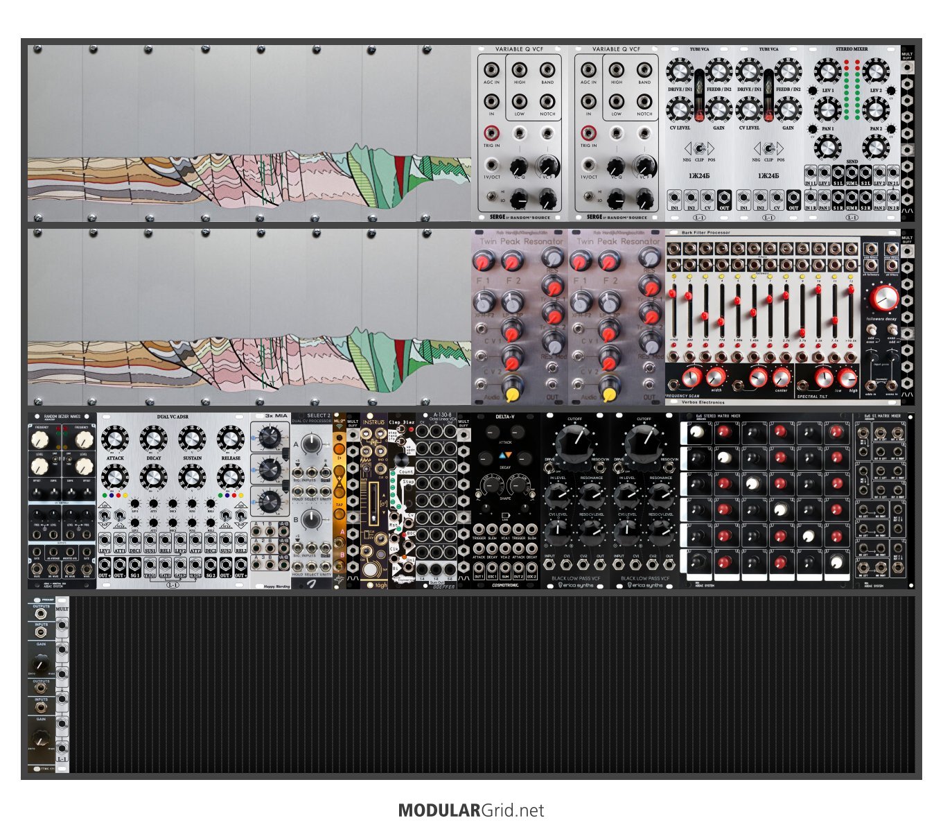Click big red followers decay knob on Bark Filter

885,299
